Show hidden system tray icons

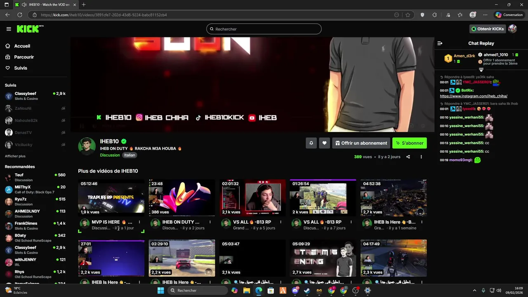pos(474,290)
